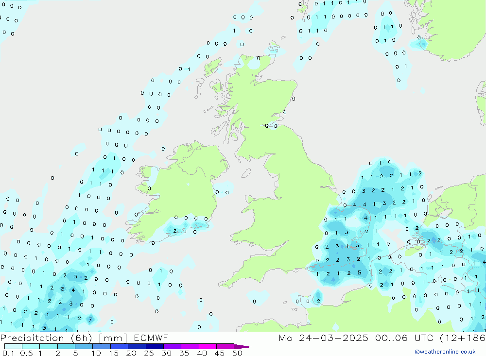Click the '10' legend scale label
This screenshot has height=356, width=486.
(96, 353)
